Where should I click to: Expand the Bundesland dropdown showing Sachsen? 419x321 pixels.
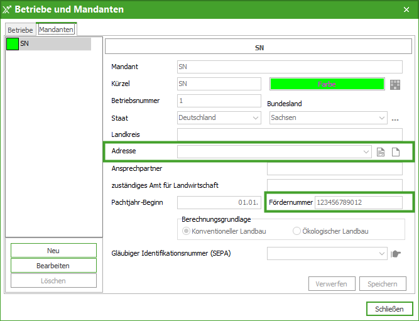pyautogui.click(x=382, y=117)
